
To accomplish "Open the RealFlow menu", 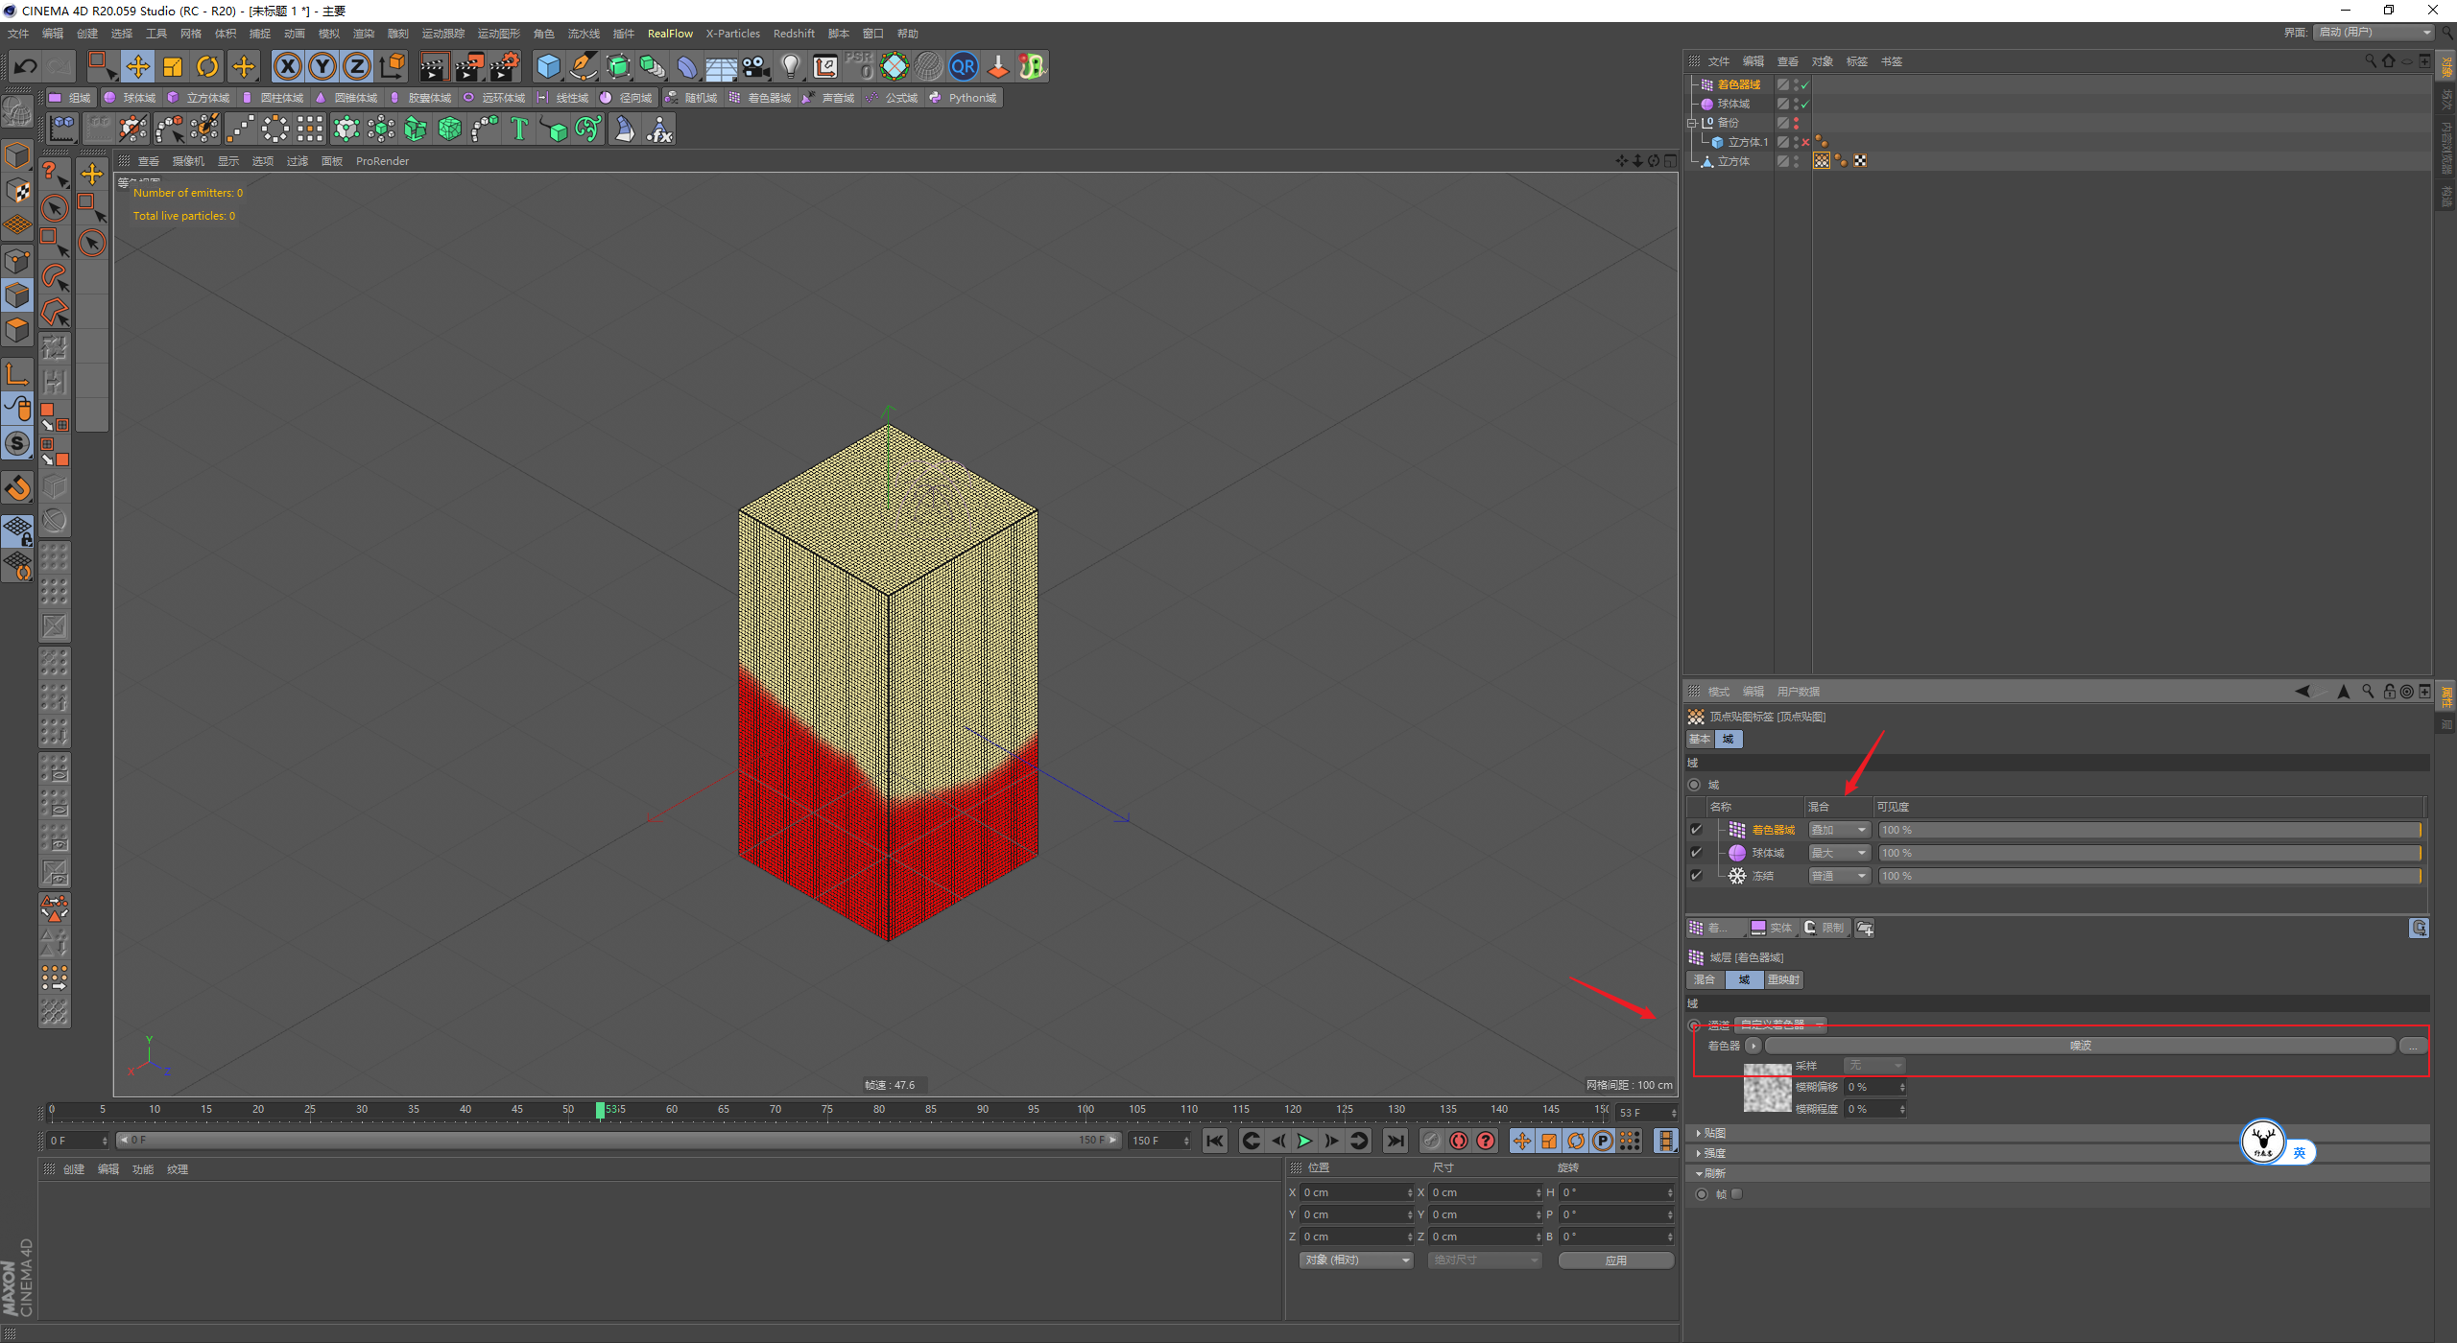I will click(669, 34).
